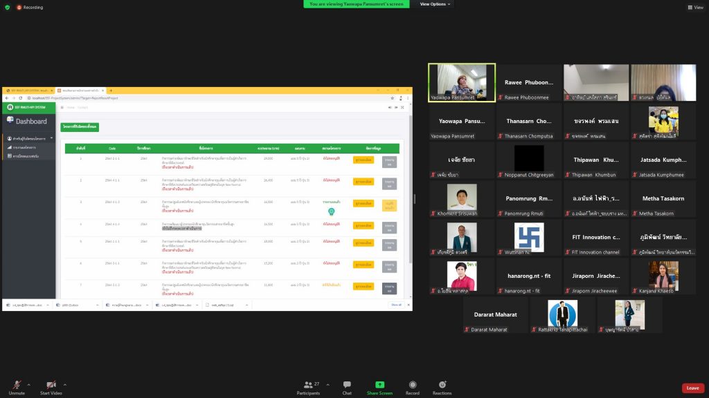Expand the arrow beside Participants
The width and height of the screenshot is (709, 398).
pyautogui.click(x=327, y=384)
